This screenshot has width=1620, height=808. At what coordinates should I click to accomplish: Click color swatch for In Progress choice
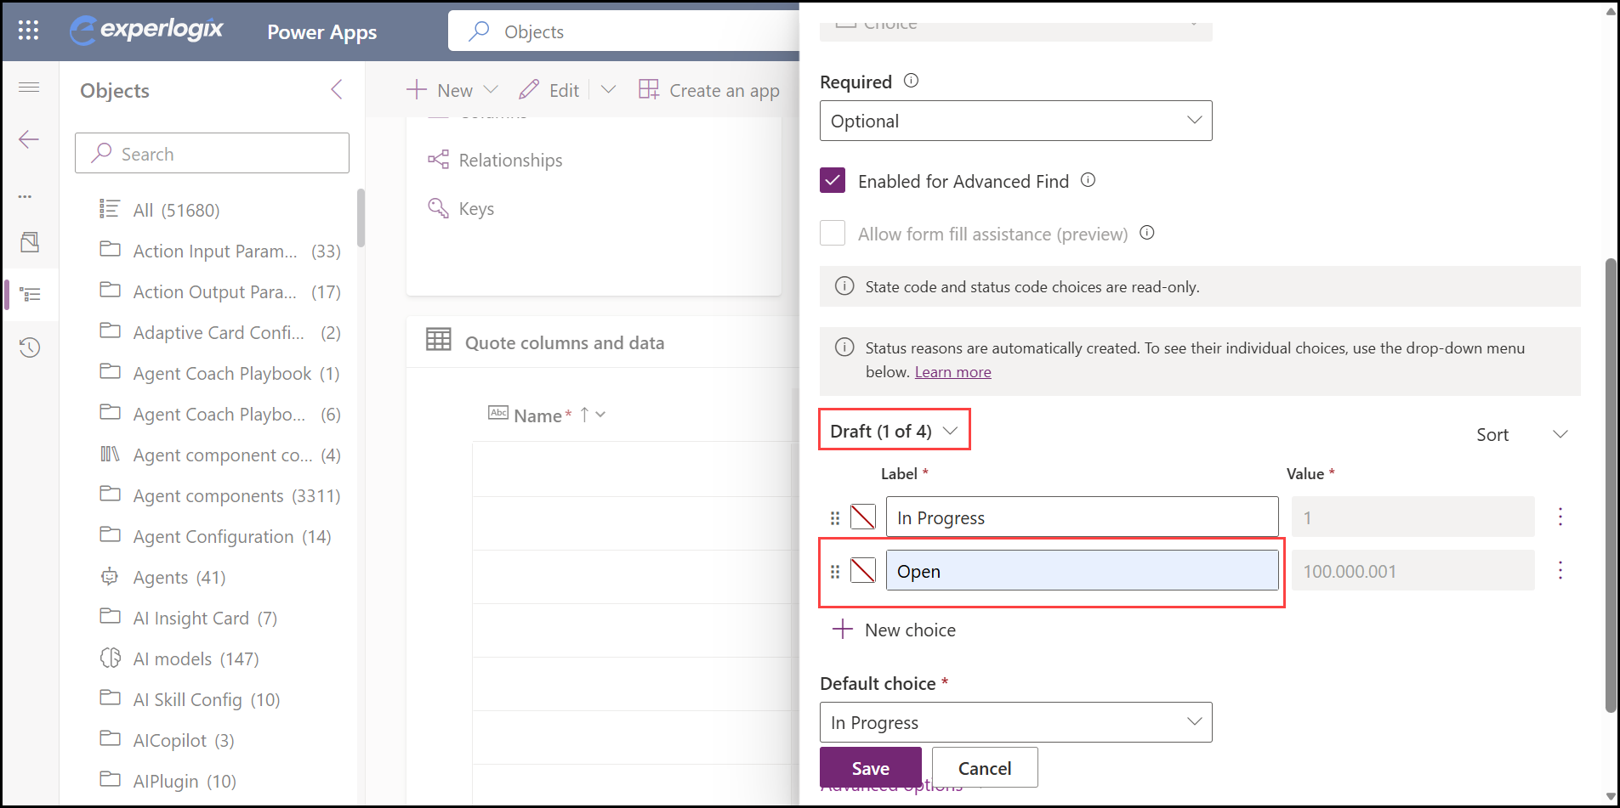coord(863,517)
